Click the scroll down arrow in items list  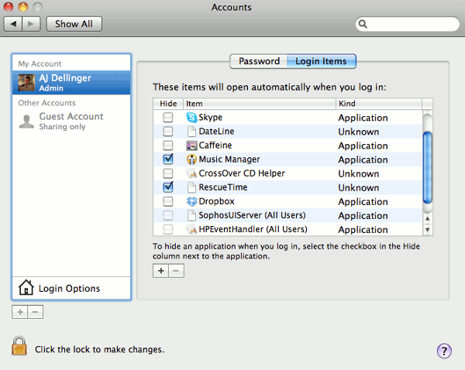tap(427, 230)
